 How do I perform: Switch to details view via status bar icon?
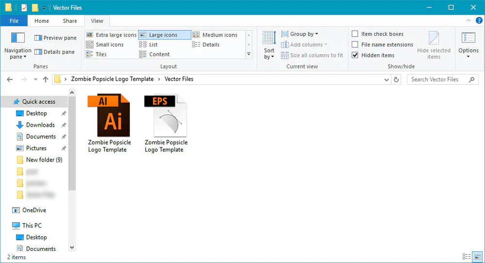[467, 257]
